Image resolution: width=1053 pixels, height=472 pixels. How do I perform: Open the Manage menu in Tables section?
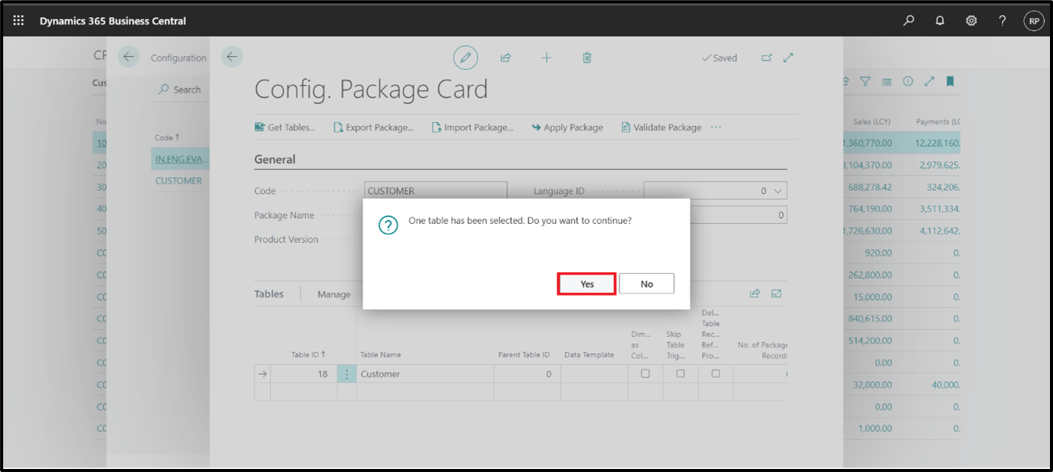[x=334, y=294]
